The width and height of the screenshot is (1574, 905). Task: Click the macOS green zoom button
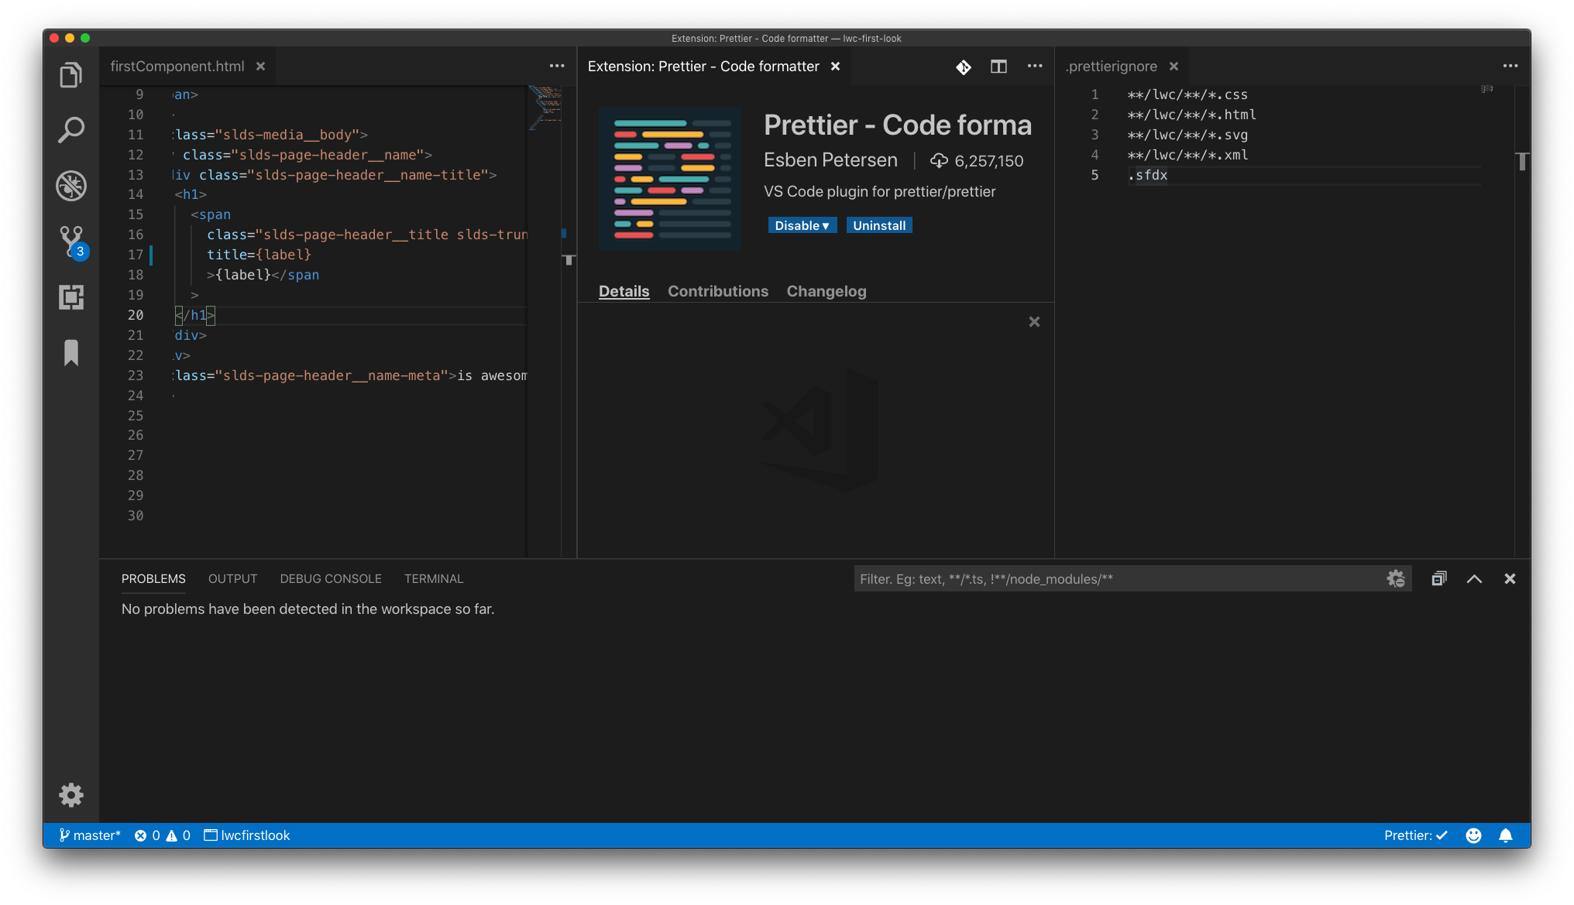point(85,38)
